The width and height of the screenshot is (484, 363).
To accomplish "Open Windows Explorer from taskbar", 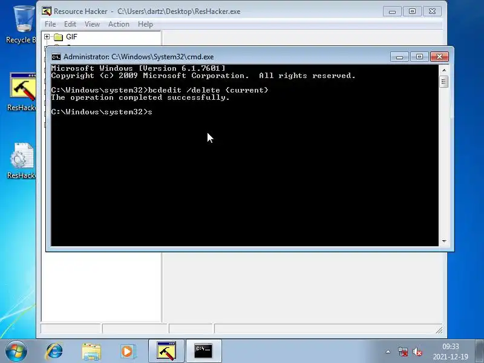I will [x=91, y=352].
